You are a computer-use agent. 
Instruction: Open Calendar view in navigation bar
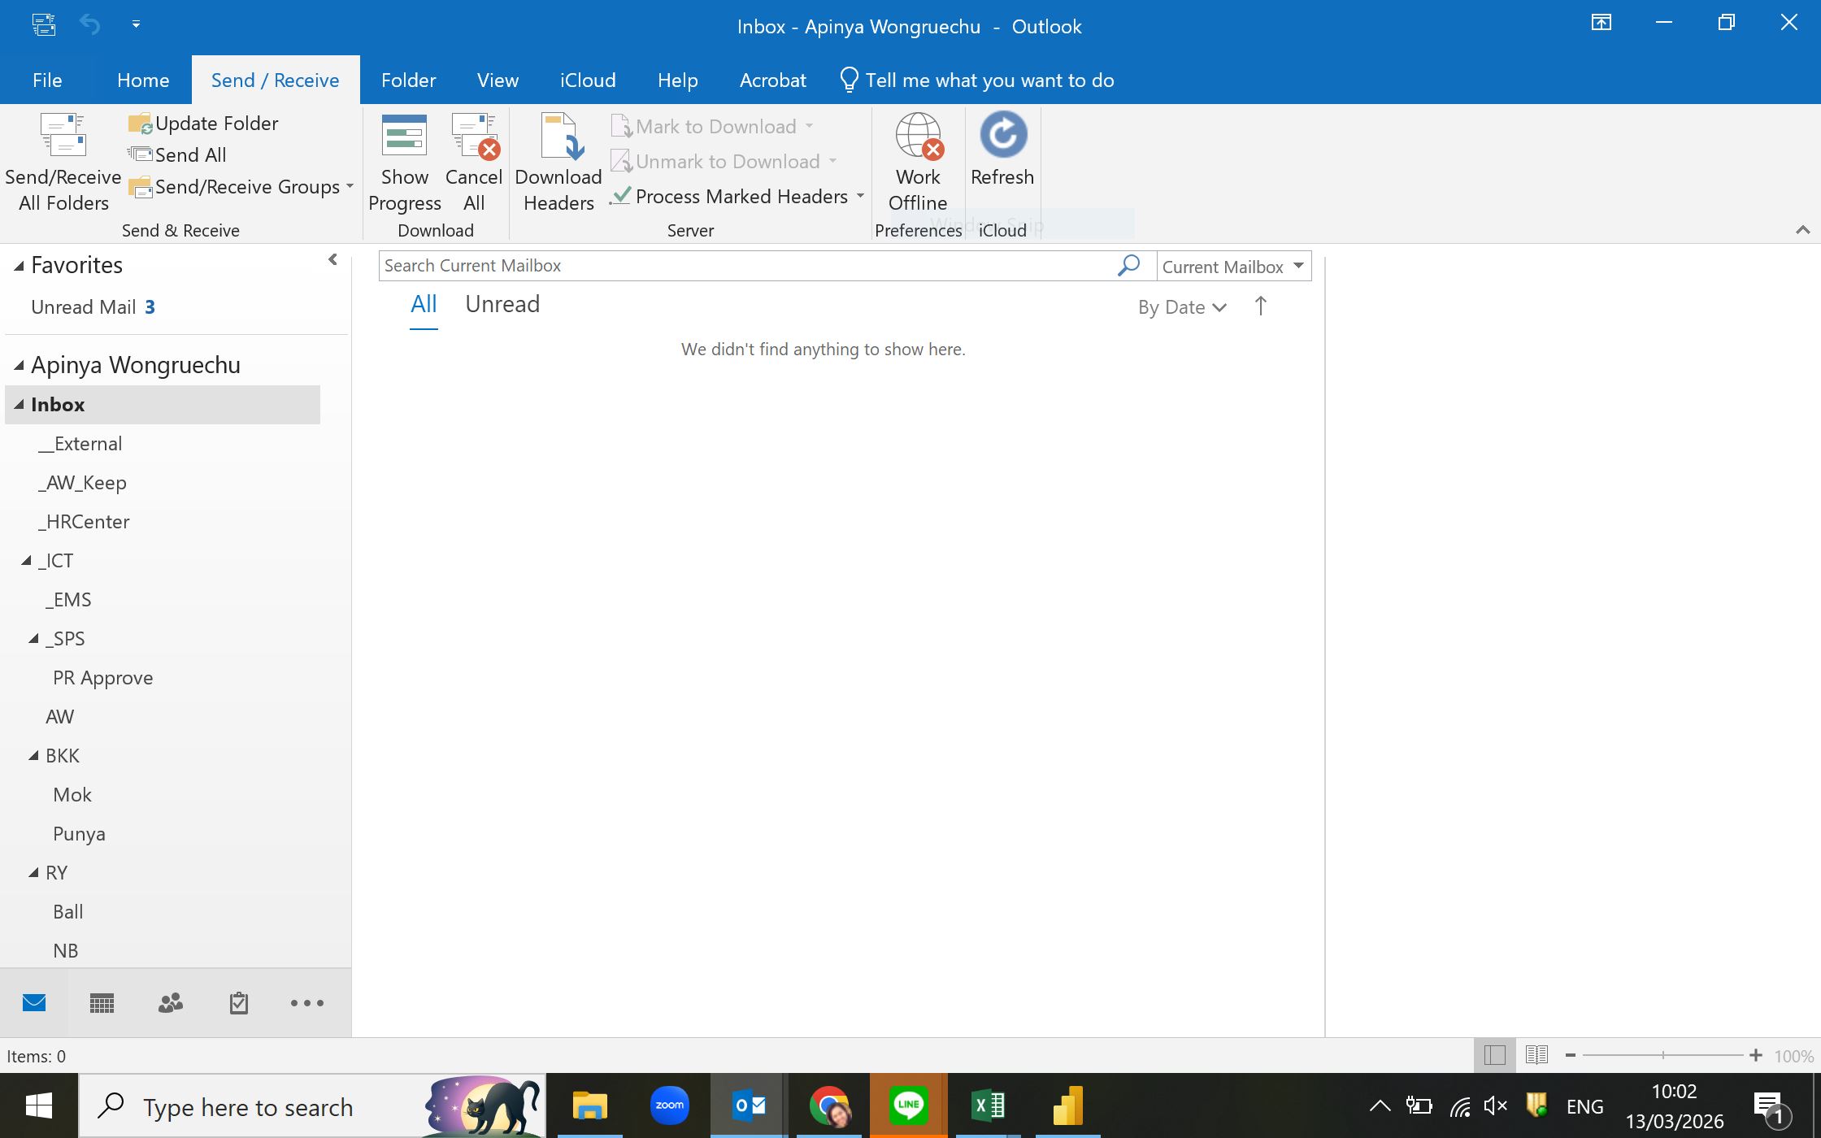click(102, 1003)
